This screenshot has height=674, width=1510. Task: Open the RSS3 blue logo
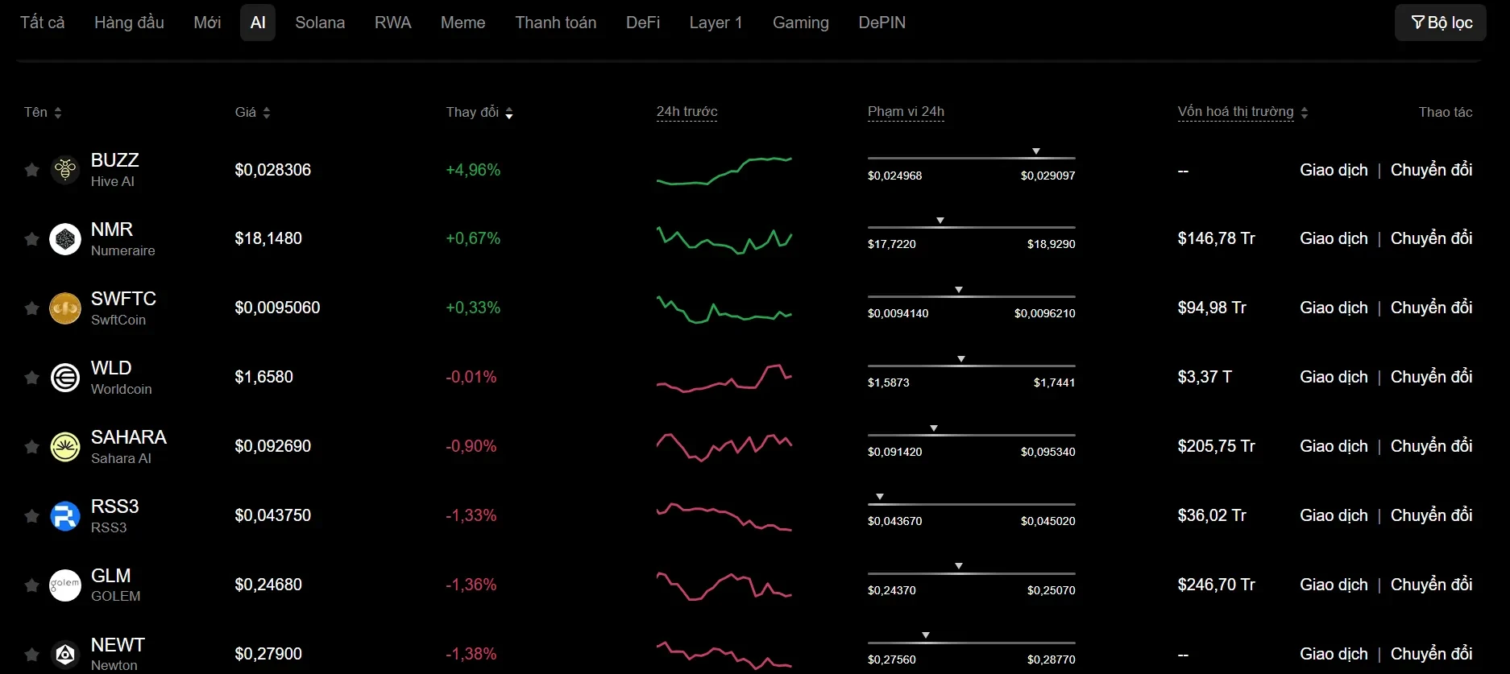(x=65, y=516)
